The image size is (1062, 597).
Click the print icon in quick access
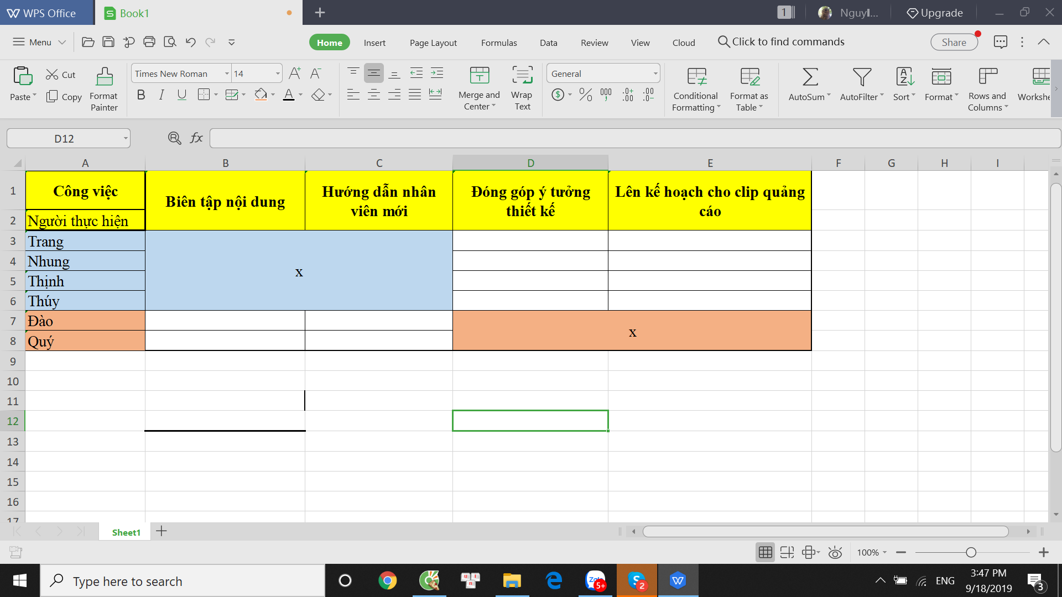(x=149, y=42)
